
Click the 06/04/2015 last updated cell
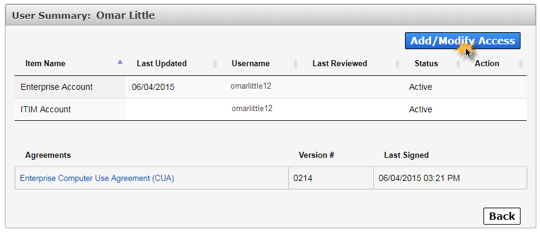point(153,87)
